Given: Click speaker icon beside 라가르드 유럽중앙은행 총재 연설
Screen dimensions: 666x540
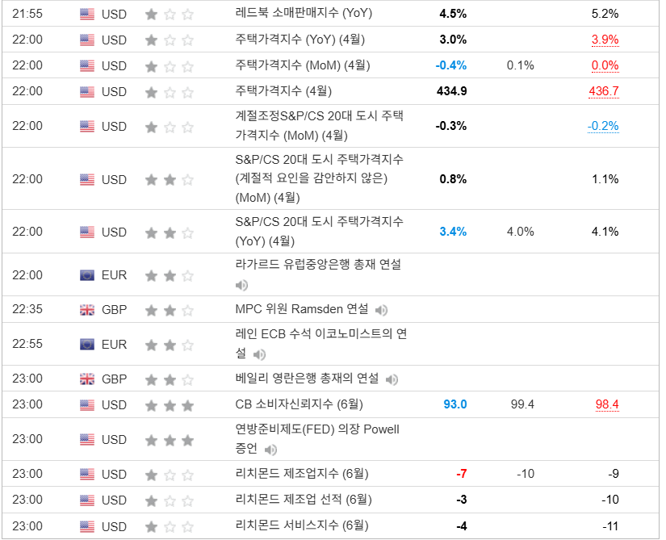Looking at the screenshot, I should point(241,285).
